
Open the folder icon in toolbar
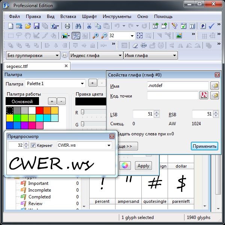pos(28,26)
